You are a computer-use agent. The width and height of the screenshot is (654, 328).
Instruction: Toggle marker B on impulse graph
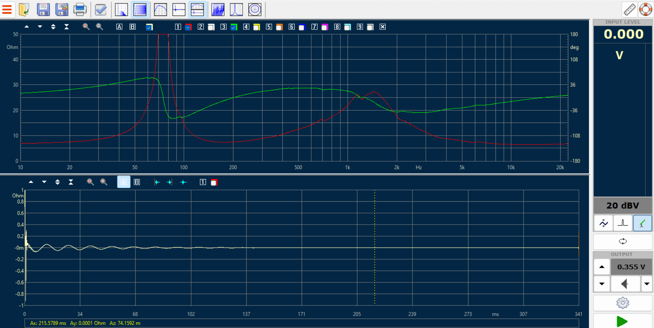click(137, 182)
